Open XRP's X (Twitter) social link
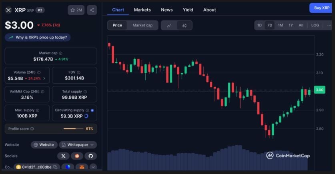 pyautogui.click(x=63, y=156)
